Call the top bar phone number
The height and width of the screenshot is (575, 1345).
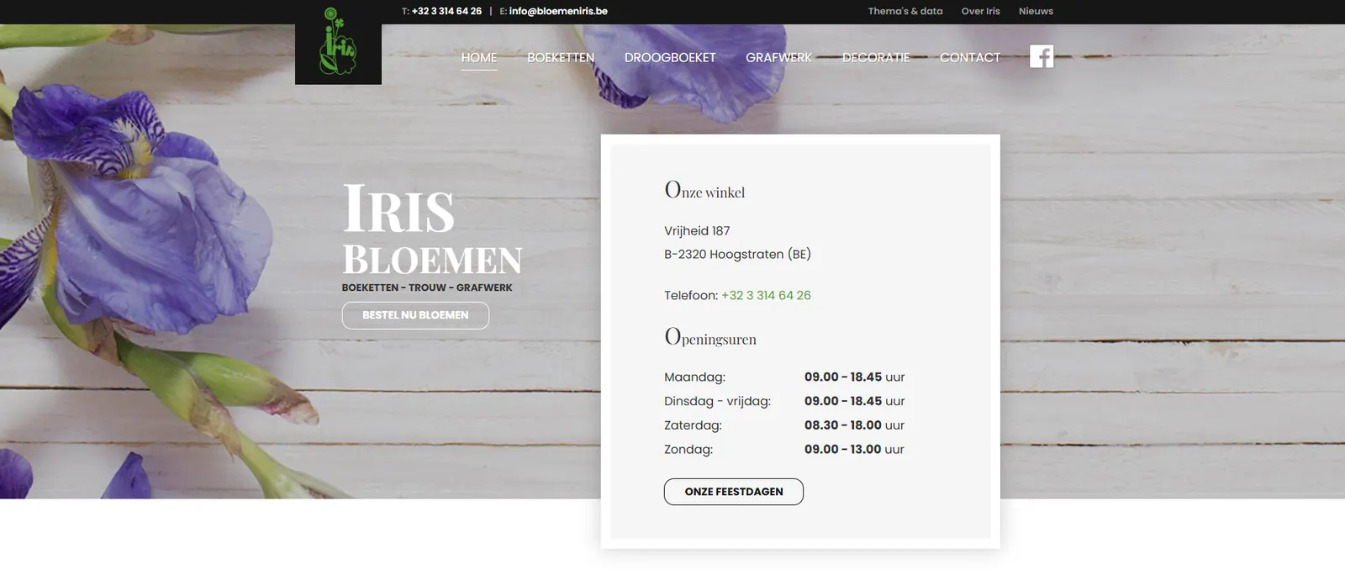click(x=446, y=11)
